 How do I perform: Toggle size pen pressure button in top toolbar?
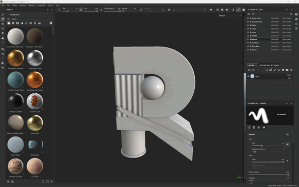[81, 9]
